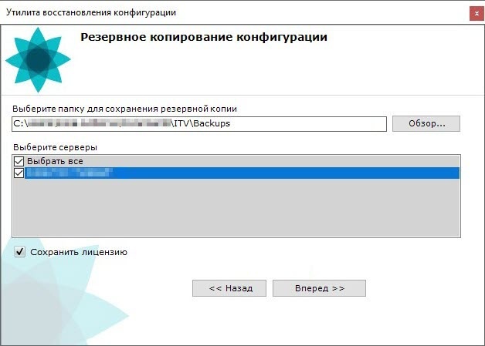The height and width of the screenshot is (346, 485).
Task: Close the configuration restore utility window
Action: click(473, 12)
